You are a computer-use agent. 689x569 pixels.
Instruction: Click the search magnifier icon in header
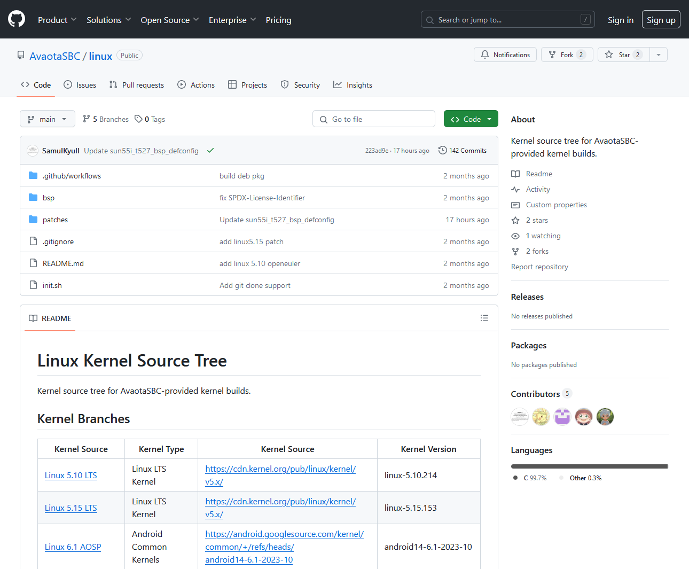point(430,20)
